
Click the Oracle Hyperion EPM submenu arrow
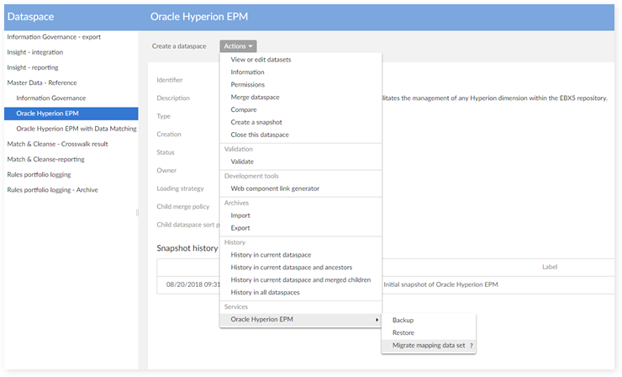click(377, 320)
